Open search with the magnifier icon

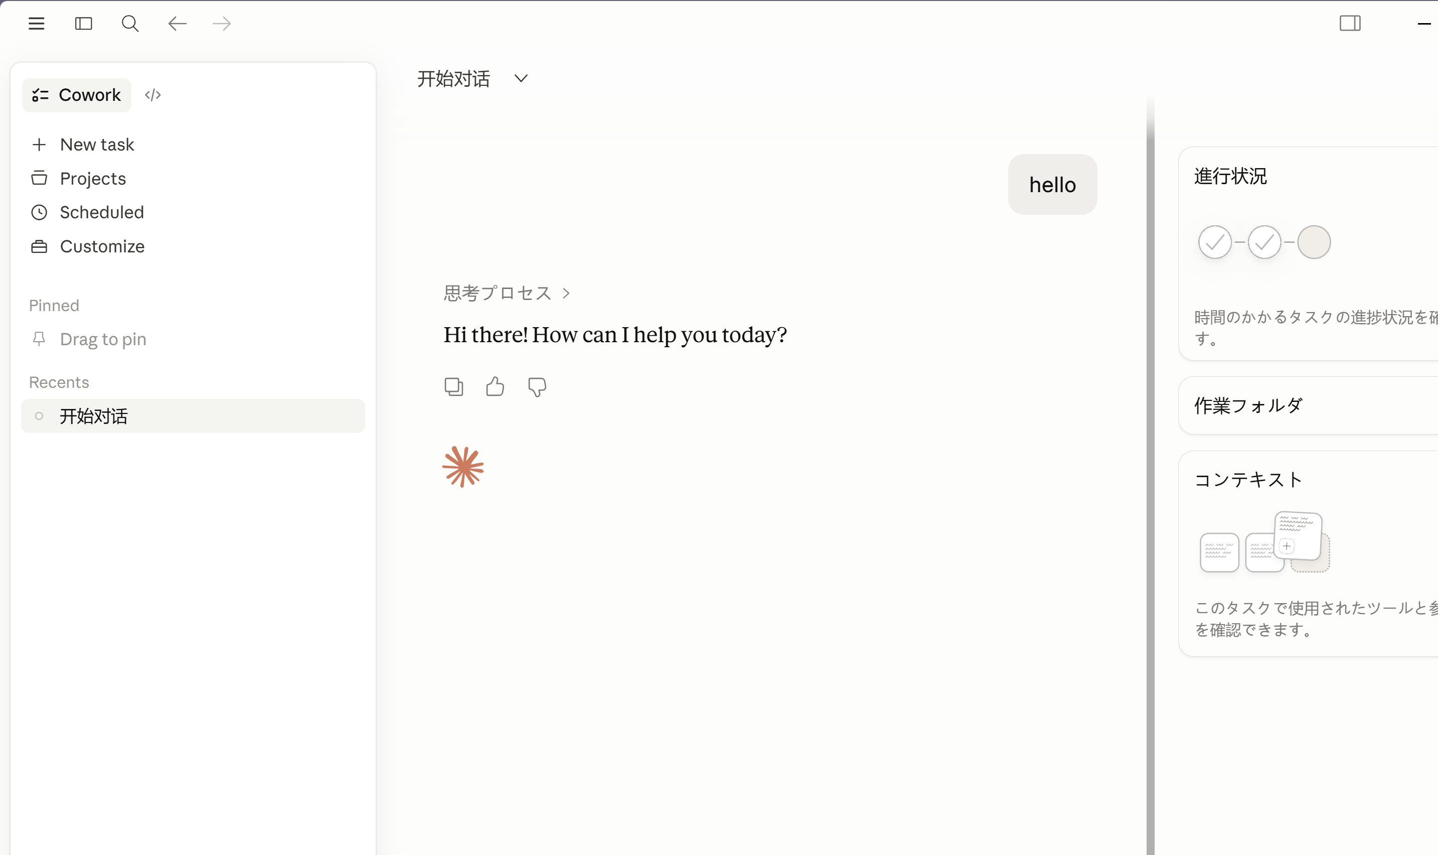(130, 24)
